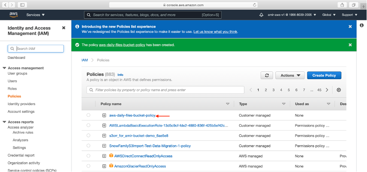
Task: Open the info panel icon at right edge
Action: tap(362, 25)
